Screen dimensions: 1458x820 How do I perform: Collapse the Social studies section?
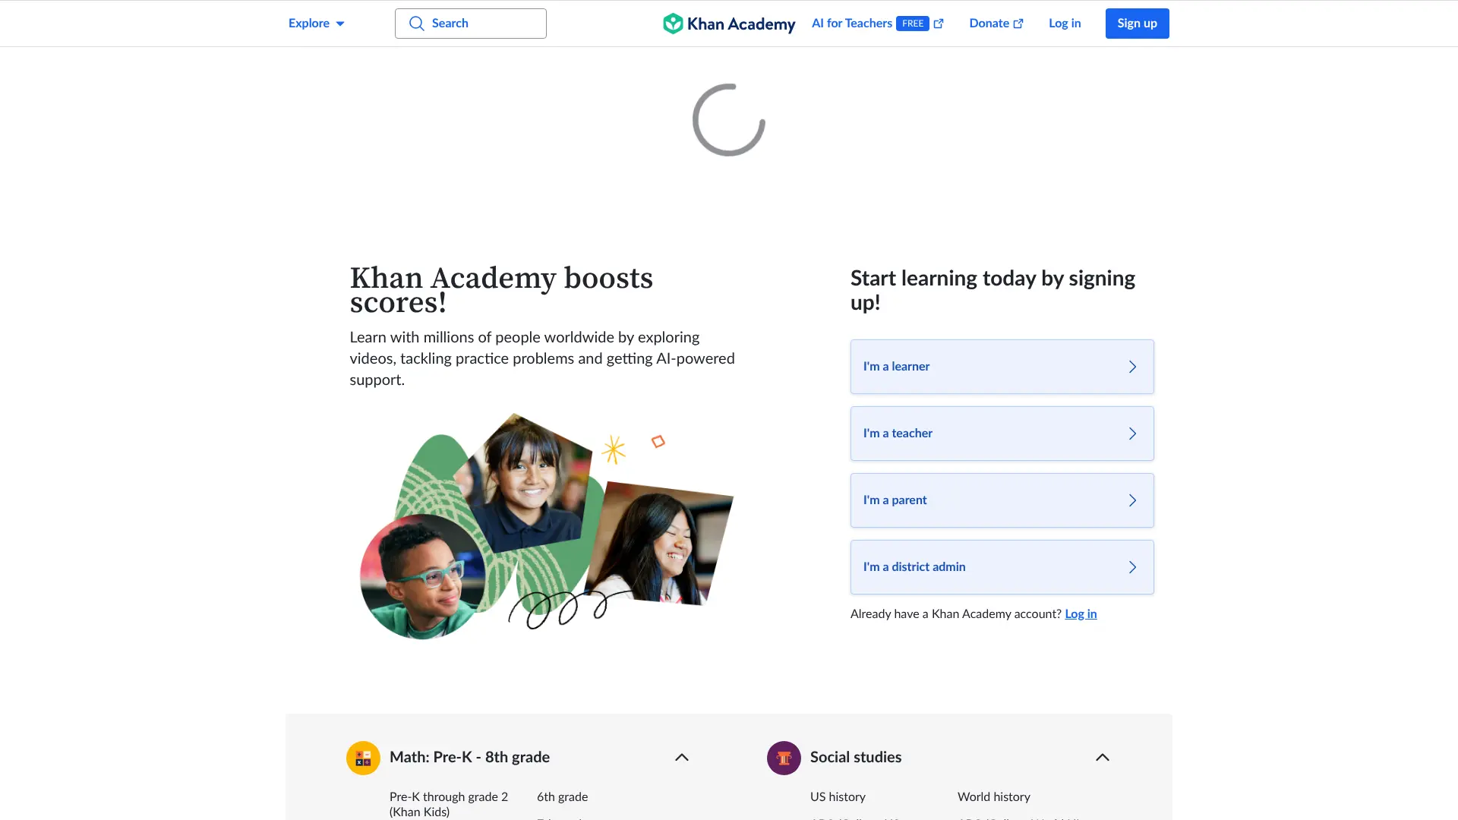tap(1103, 758)
